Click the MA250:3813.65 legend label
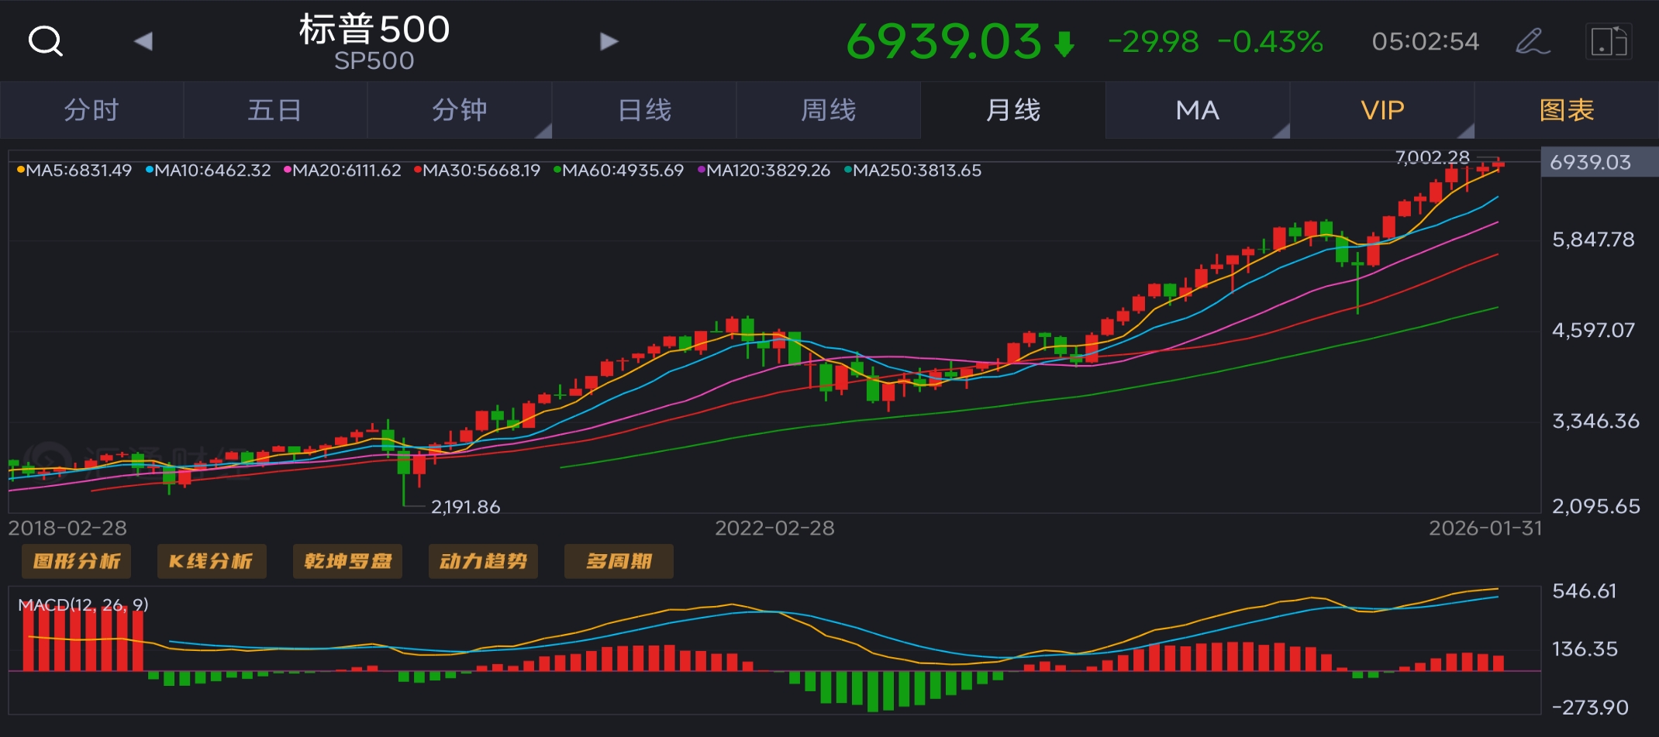This screenshot has width=1659, height=737. click(913, 170)
